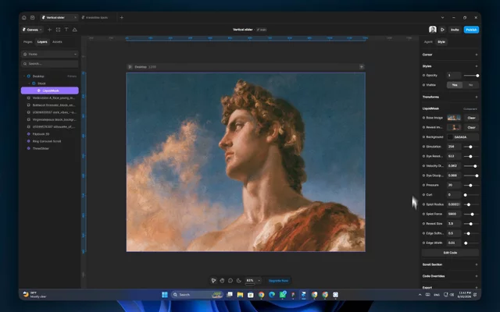Click the Edge Width value field

[454, 243]
